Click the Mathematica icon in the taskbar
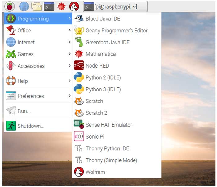Viewport: 217px width, 187px height. pyautogui.click(x=61, y=6)
